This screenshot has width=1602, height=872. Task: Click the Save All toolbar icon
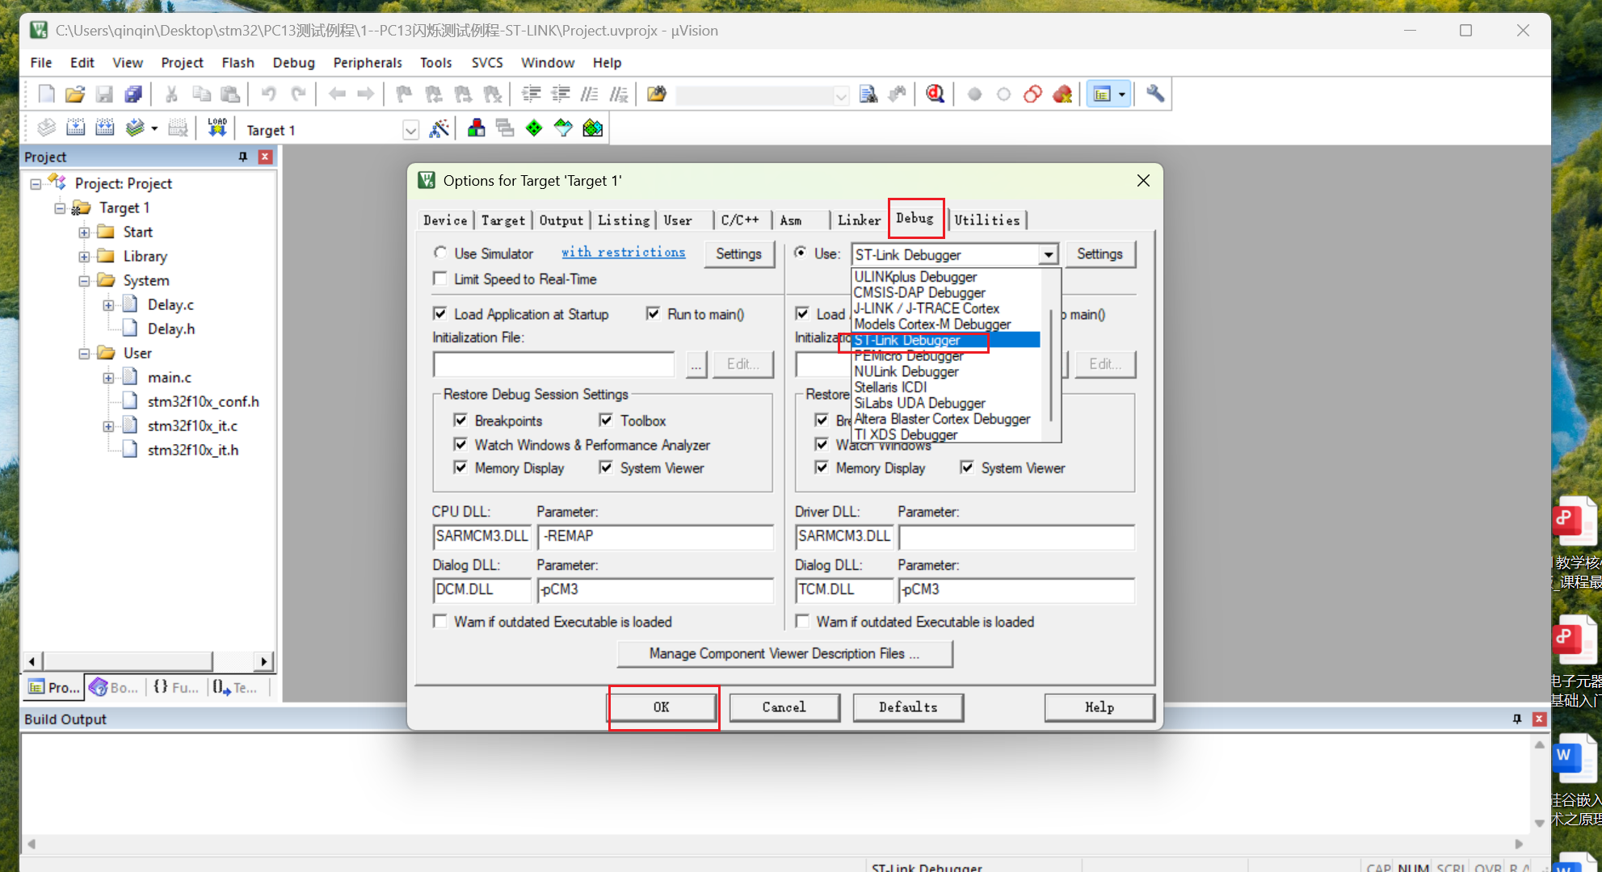(x=133, y=94)
